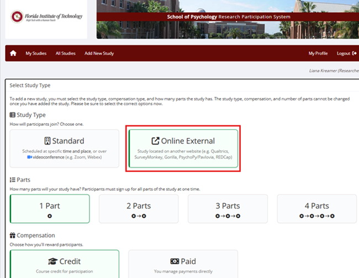This screenshot has width=359, height=278.
Task: Click the graduation cap icon beside Credit
Action: (52, 261)
